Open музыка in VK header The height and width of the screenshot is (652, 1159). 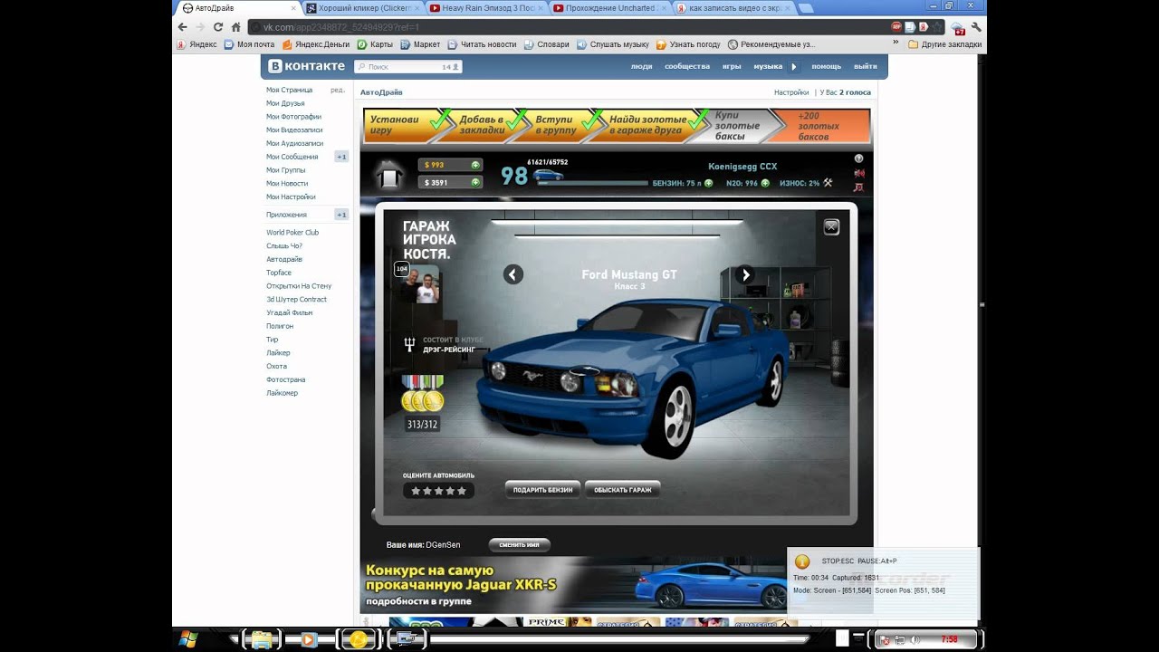[768, 66]
